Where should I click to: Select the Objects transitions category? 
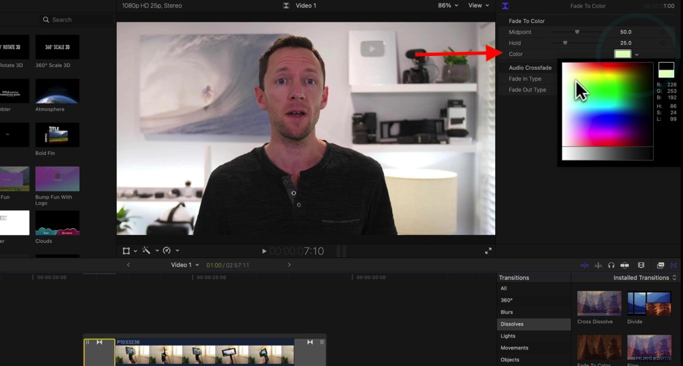[x=534, y=360]
